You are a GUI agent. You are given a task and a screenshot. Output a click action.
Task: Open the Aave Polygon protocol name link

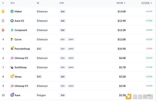[17, 95]
